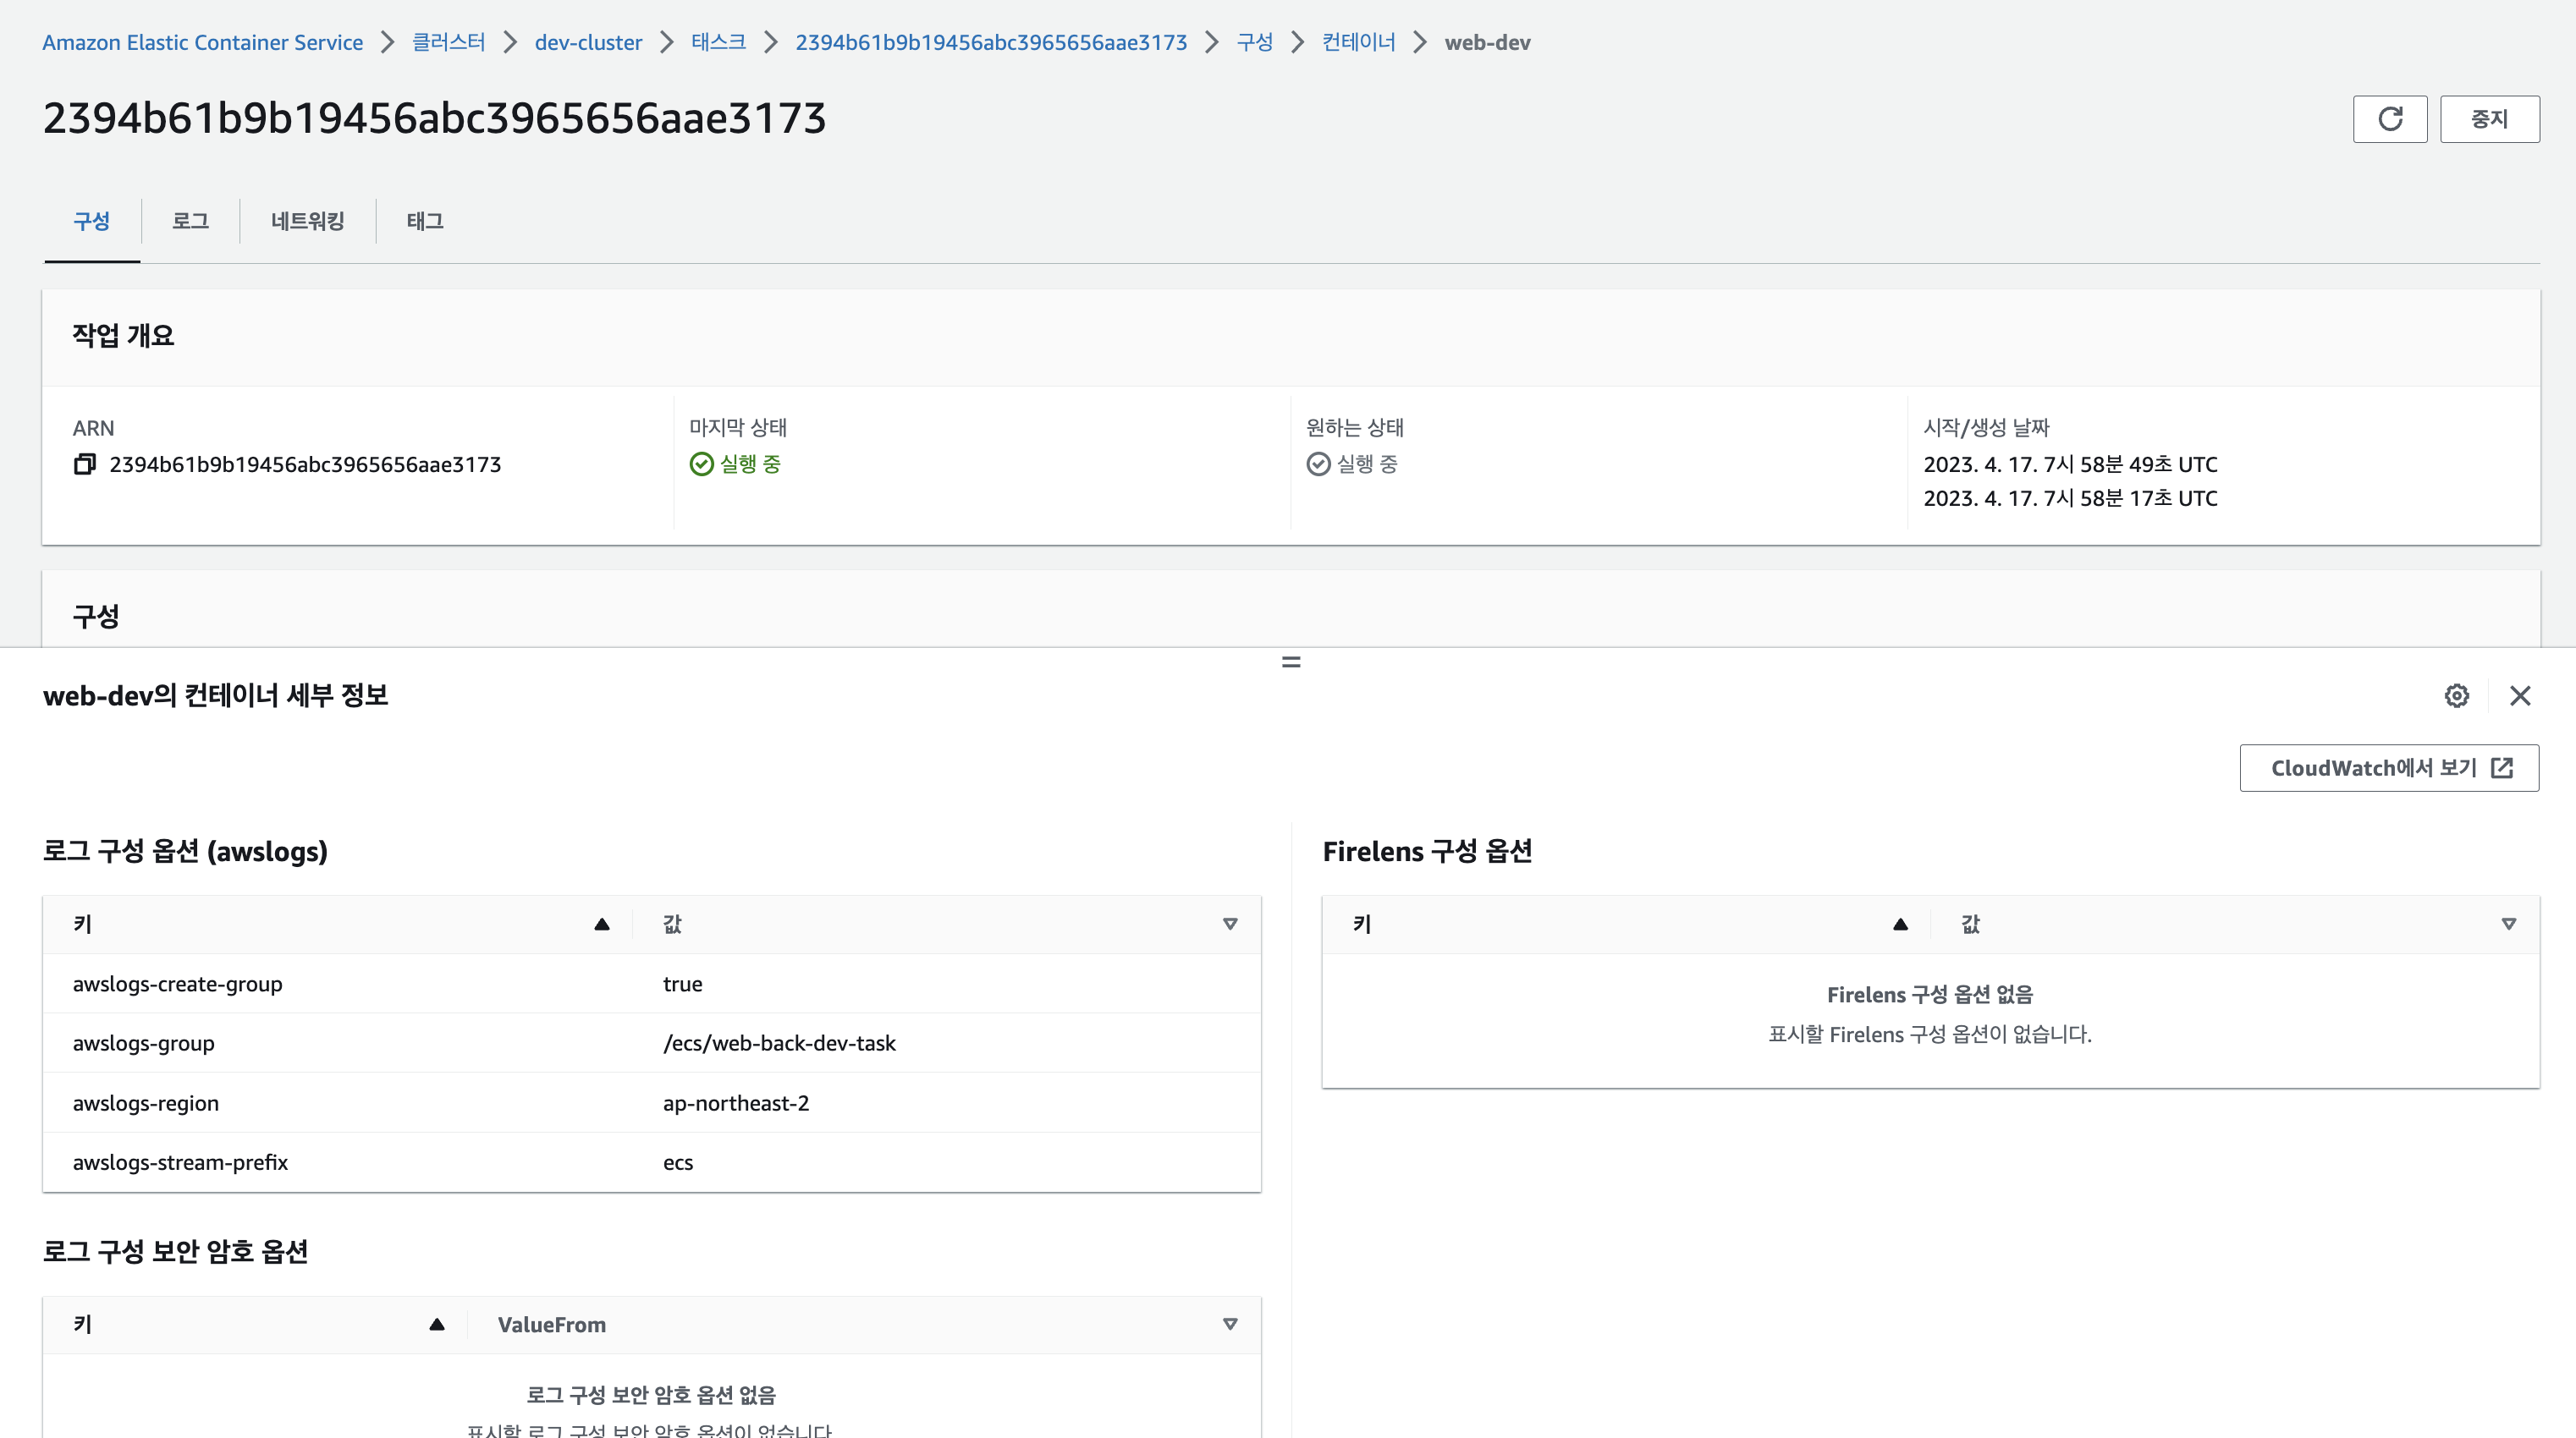Screen dimensions: 2576x1438
Task: Sort awslogs table by 키 ascending arrow
Action: [601, 925]
